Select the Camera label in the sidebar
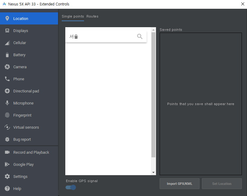 20,67
